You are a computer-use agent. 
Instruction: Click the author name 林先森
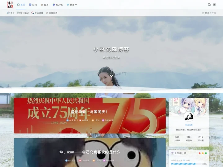189,125
